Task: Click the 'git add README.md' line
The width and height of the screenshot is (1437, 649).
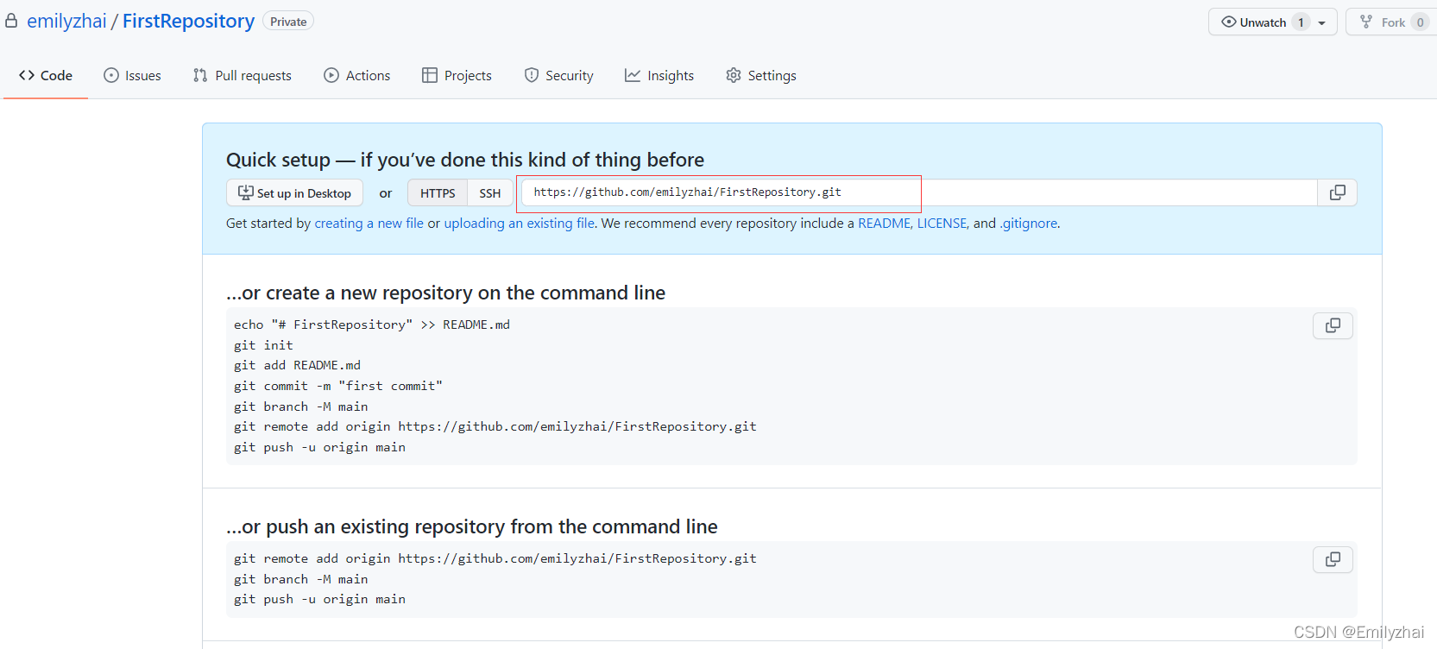Action: (297, 365)
